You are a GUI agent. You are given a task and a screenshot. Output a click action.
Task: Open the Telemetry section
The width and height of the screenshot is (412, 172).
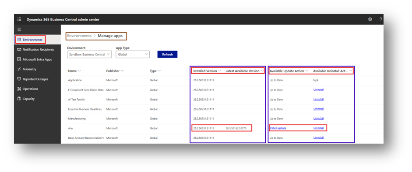click(x=29, y=69)
